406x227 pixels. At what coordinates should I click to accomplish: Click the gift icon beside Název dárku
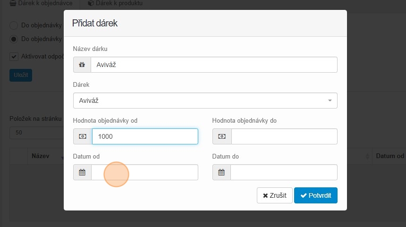click(x=82, y=65)
